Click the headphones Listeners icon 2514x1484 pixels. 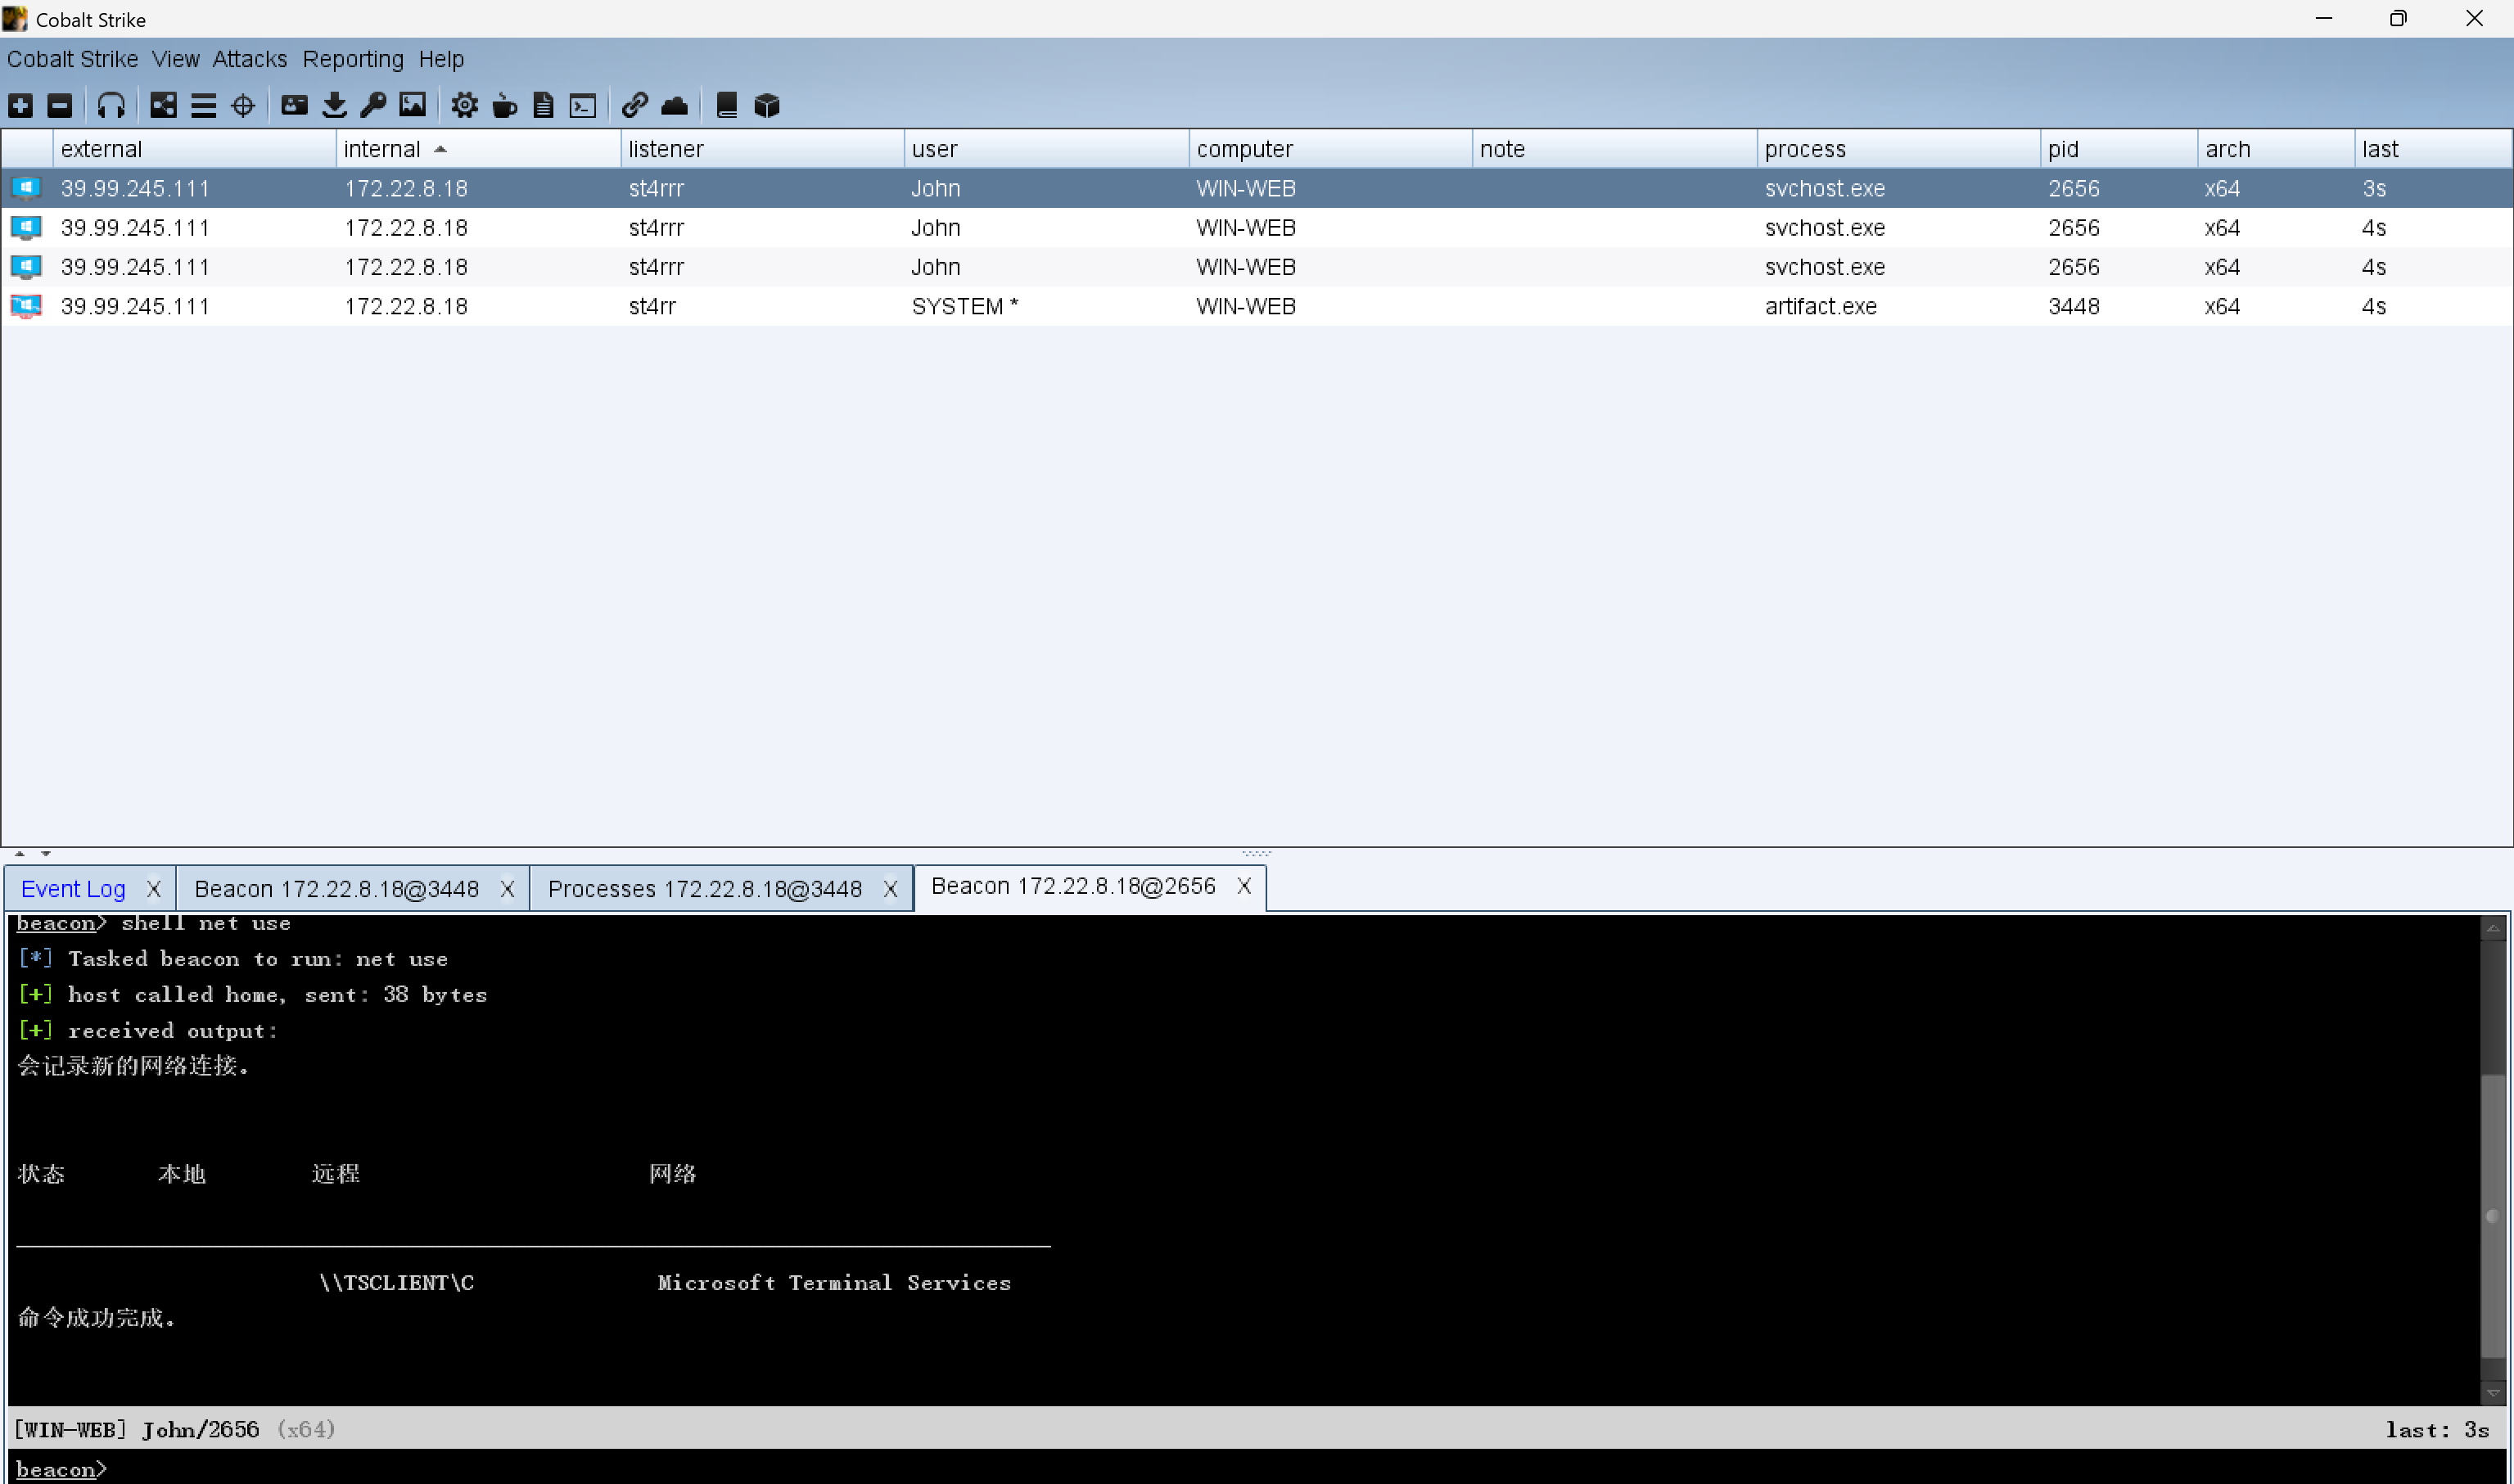click(x=111, y=105)
